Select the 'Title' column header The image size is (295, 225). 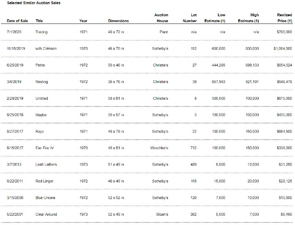click(x=39, y=21)
